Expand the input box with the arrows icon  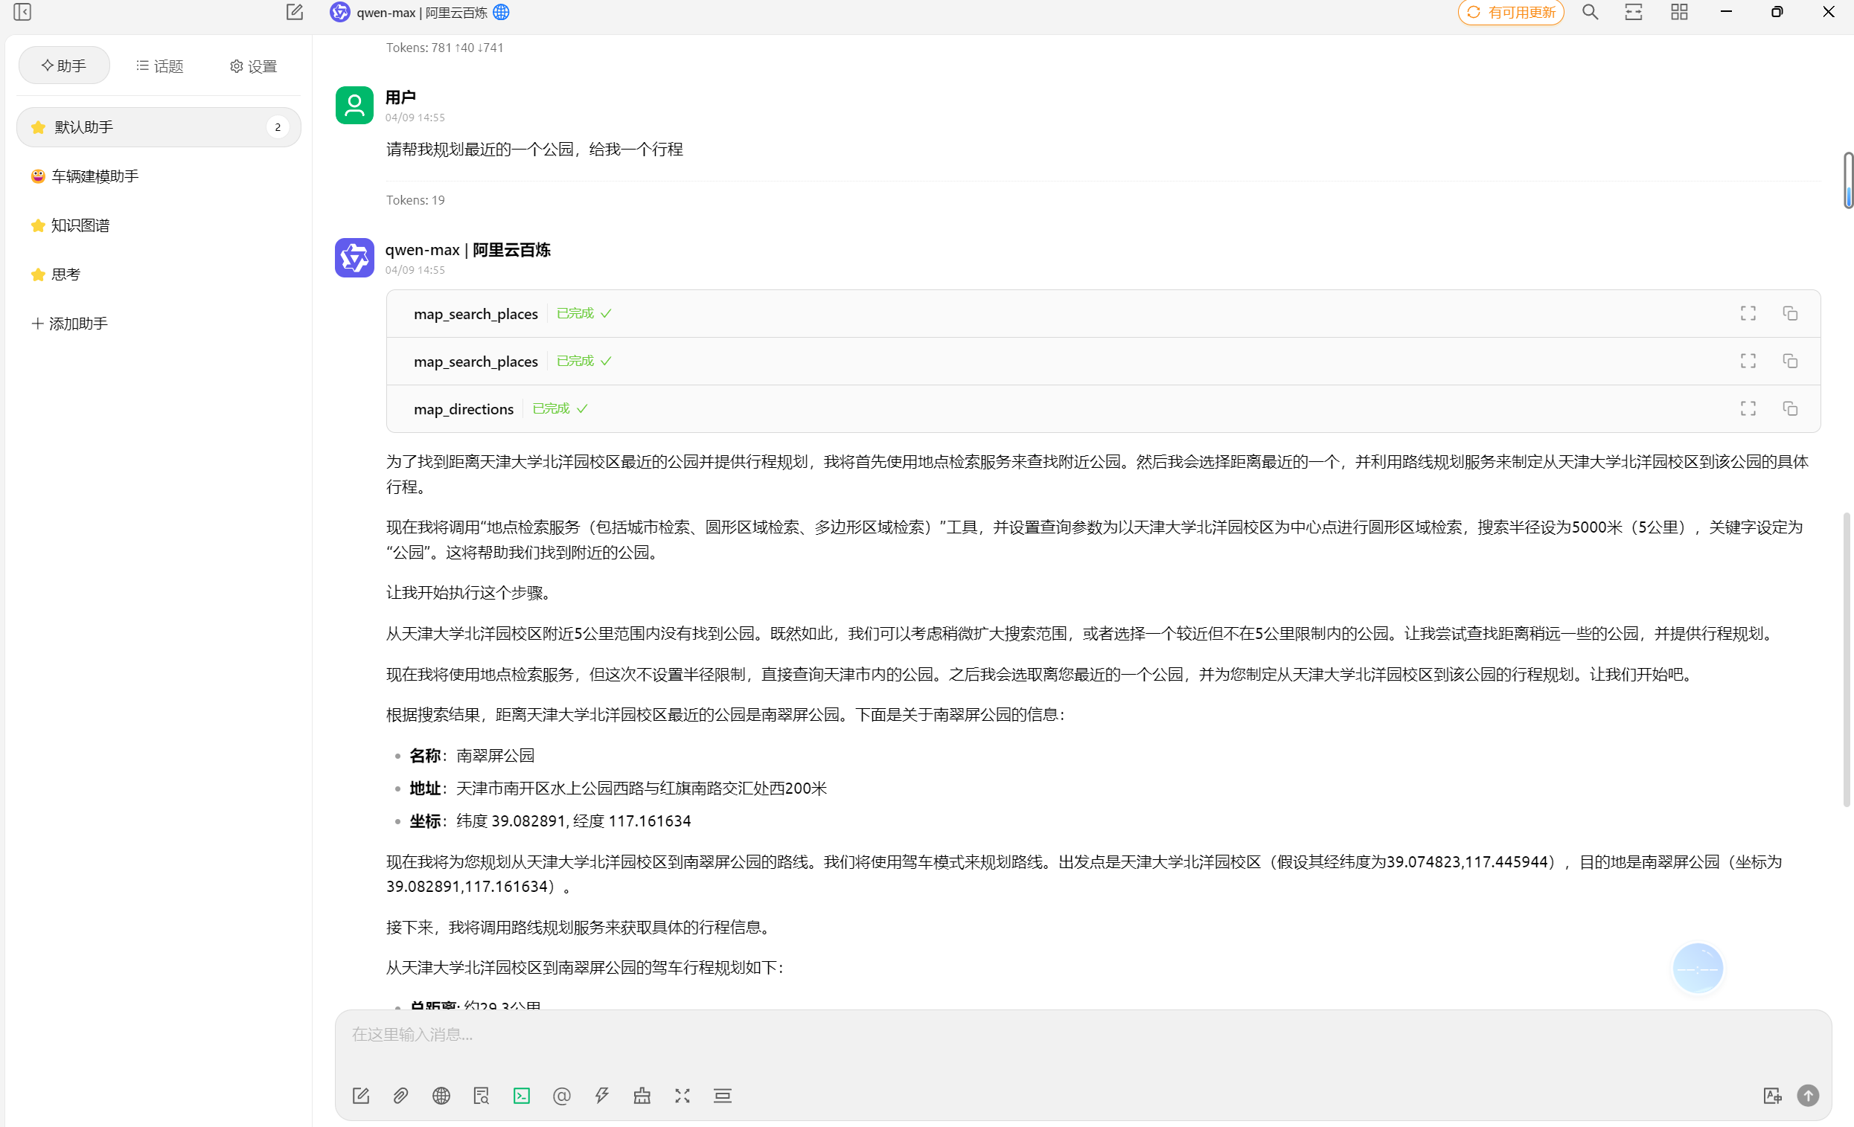[x=683, y=1096]
